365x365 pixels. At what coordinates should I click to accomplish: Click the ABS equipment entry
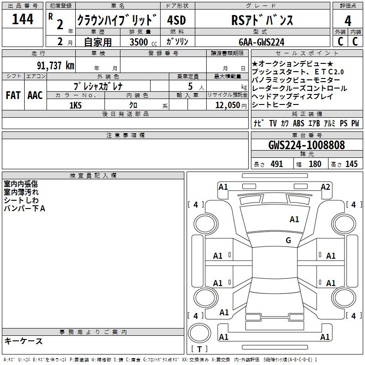coord(298,123)
